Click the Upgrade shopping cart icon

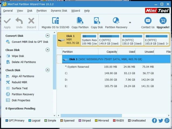163,21
